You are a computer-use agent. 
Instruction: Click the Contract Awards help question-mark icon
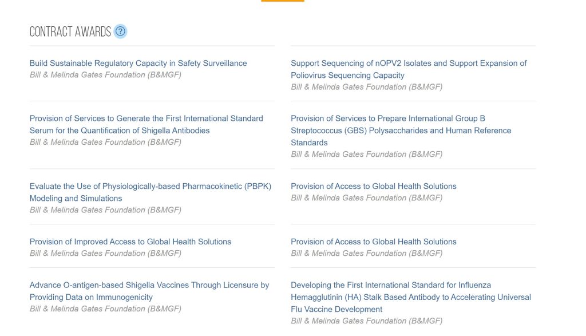tap(120, 31)
